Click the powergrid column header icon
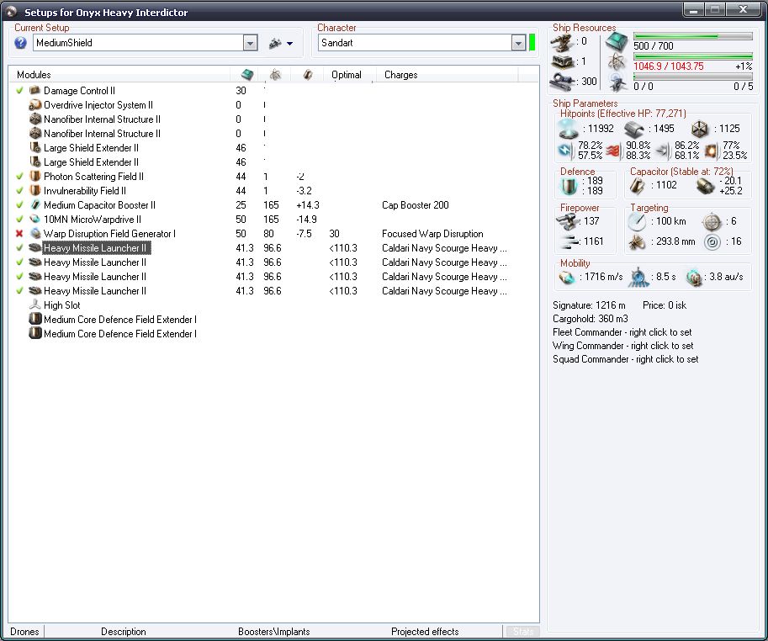 pyautogui.click(x=275, y=74)
